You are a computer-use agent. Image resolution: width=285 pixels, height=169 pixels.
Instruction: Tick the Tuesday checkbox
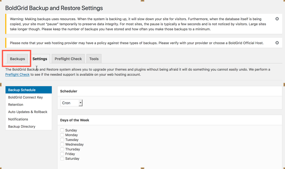click(62, 140)
